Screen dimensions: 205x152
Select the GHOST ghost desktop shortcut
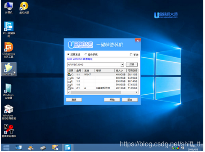(x=9, y=69)
